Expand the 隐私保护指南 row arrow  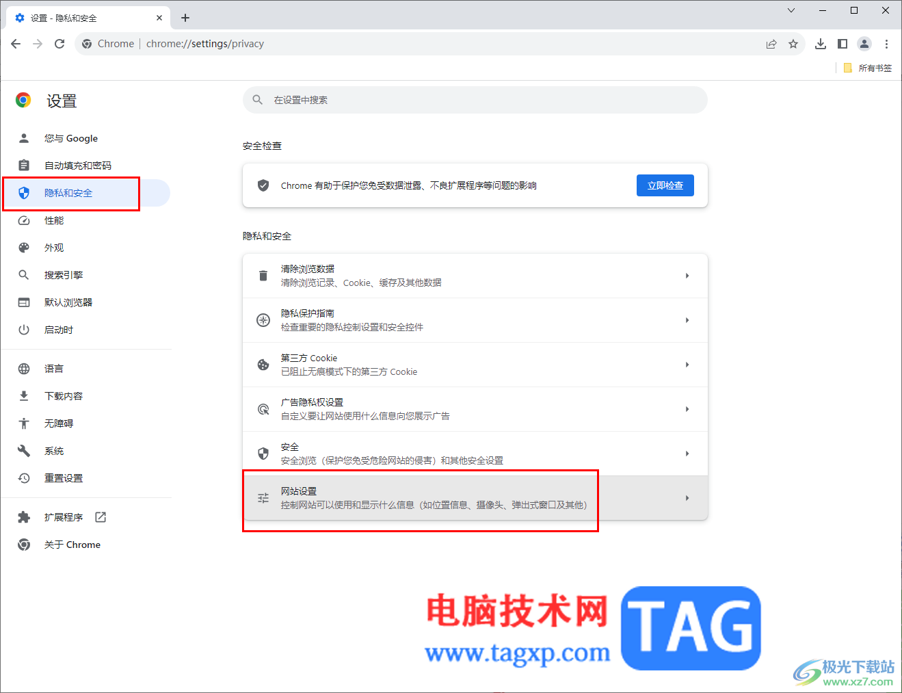click(x=687, y=320)
